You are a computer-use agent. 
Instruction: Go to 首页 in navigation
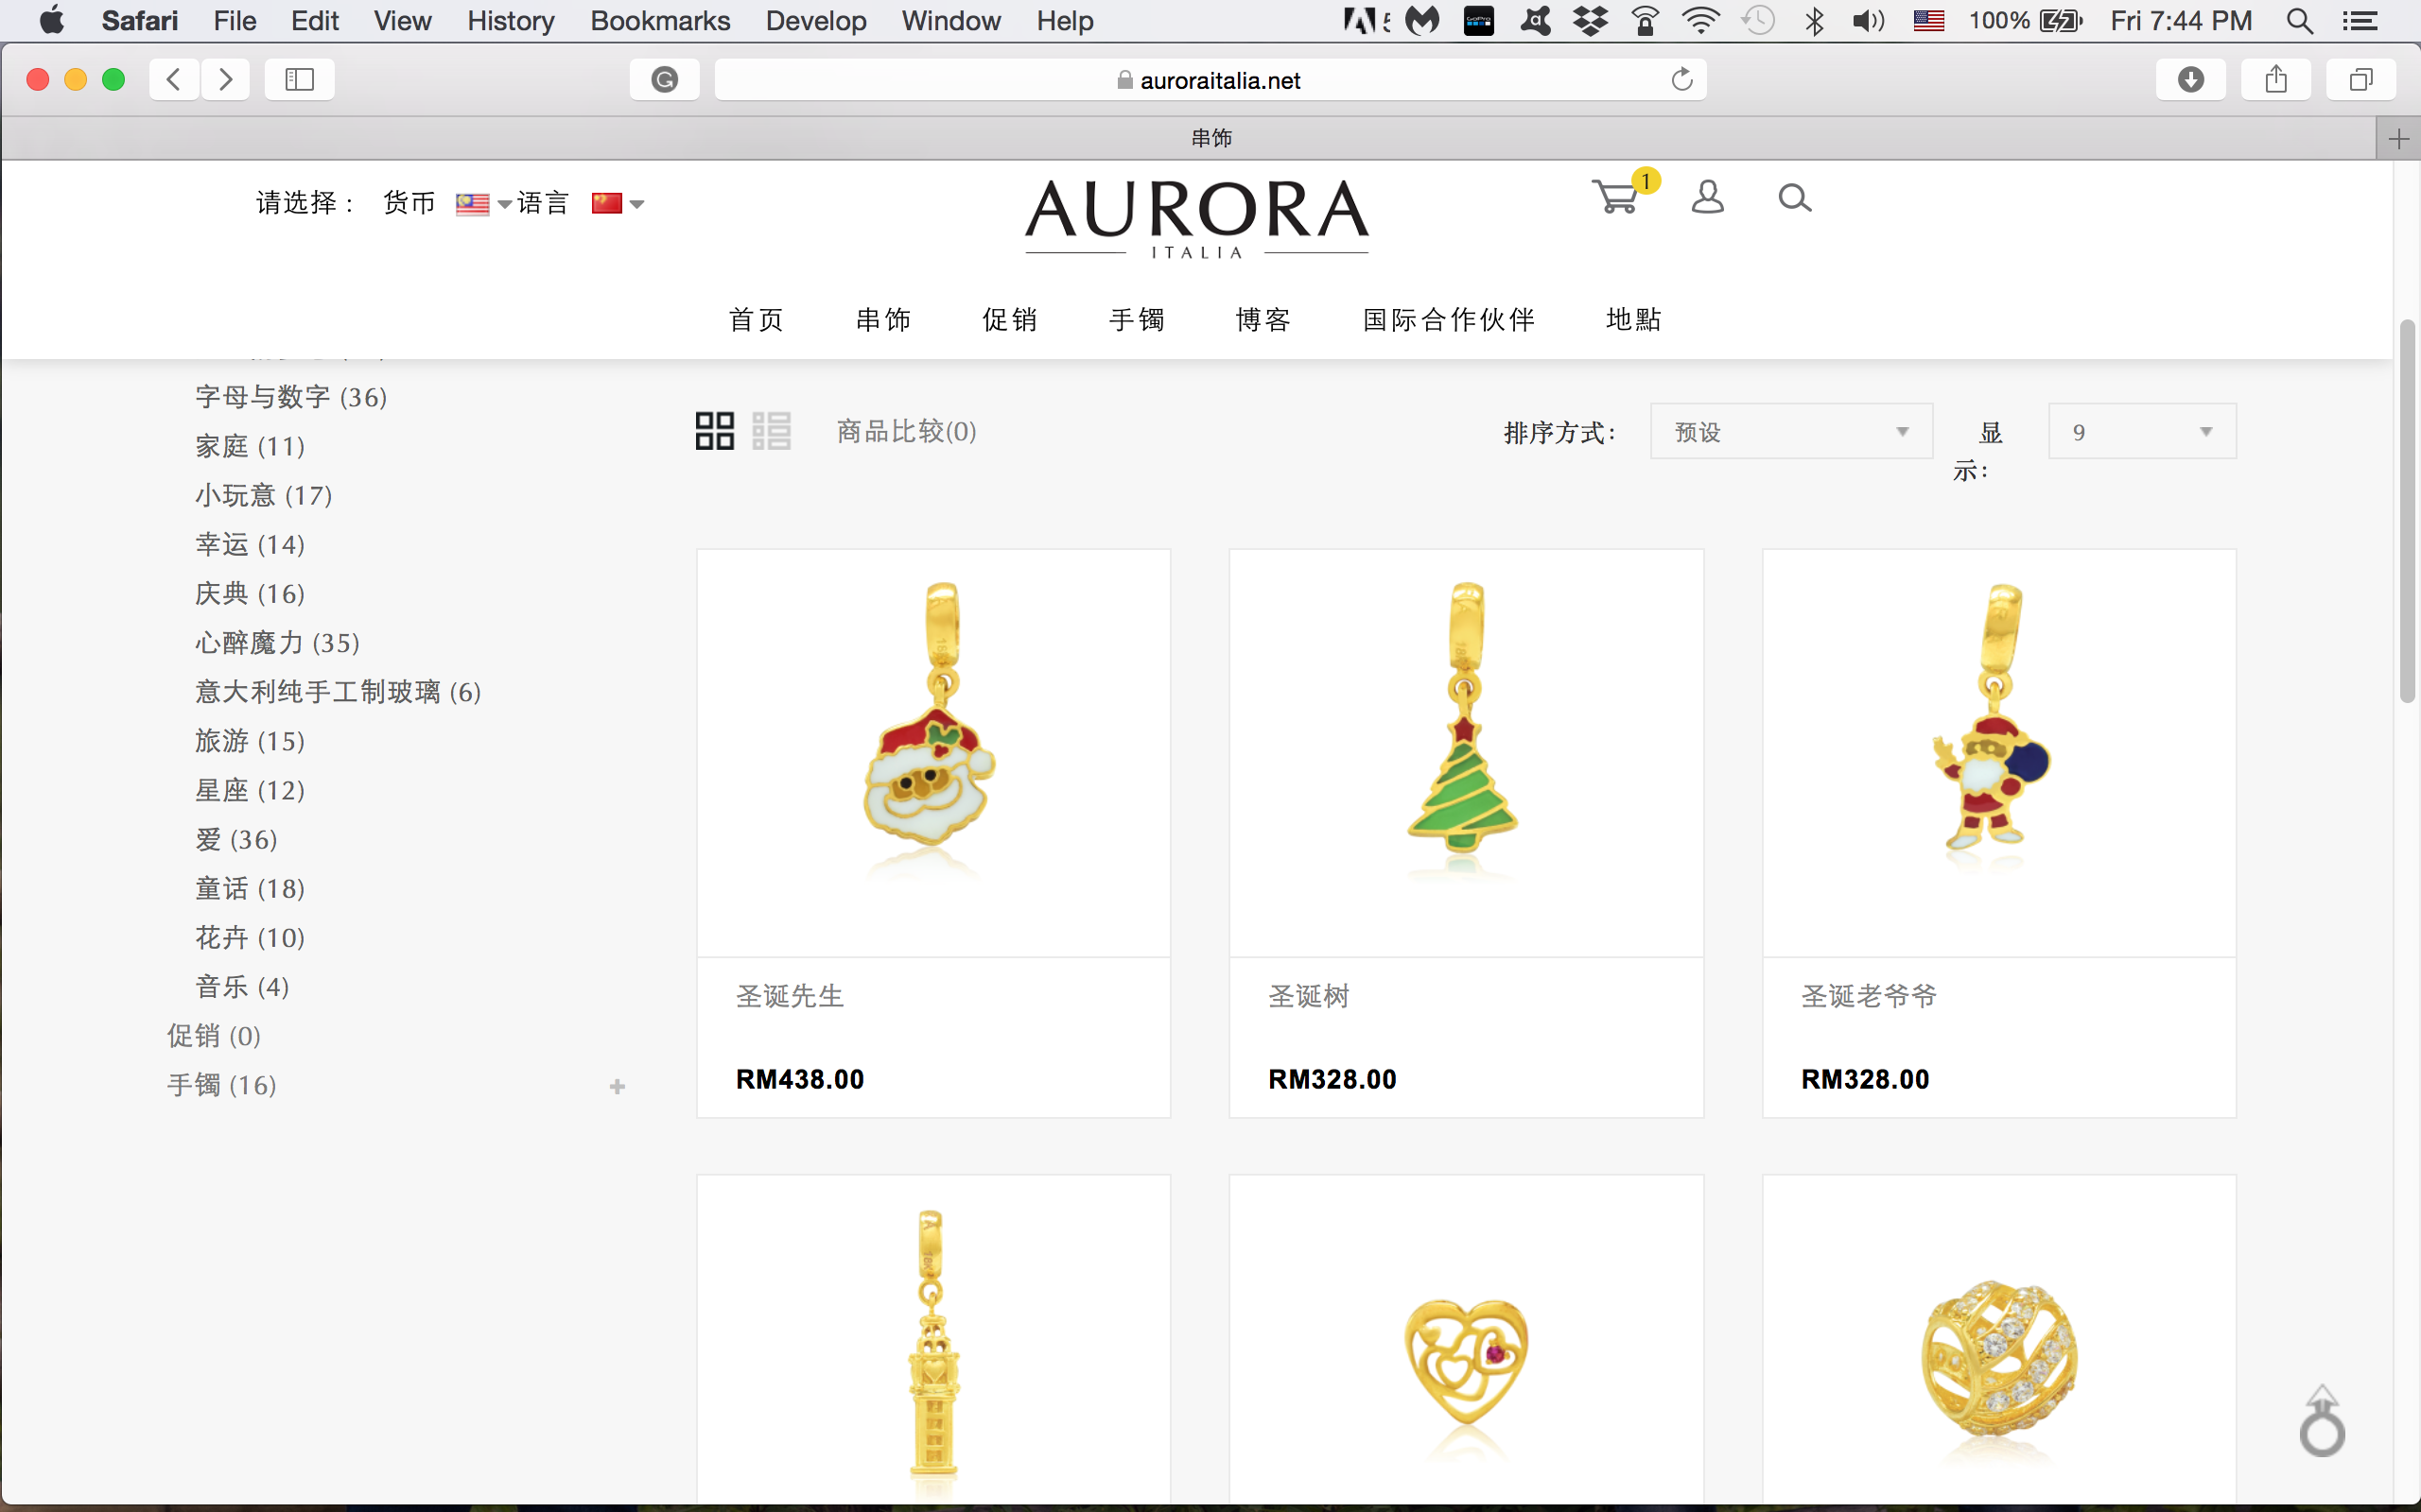click(757, 319)
